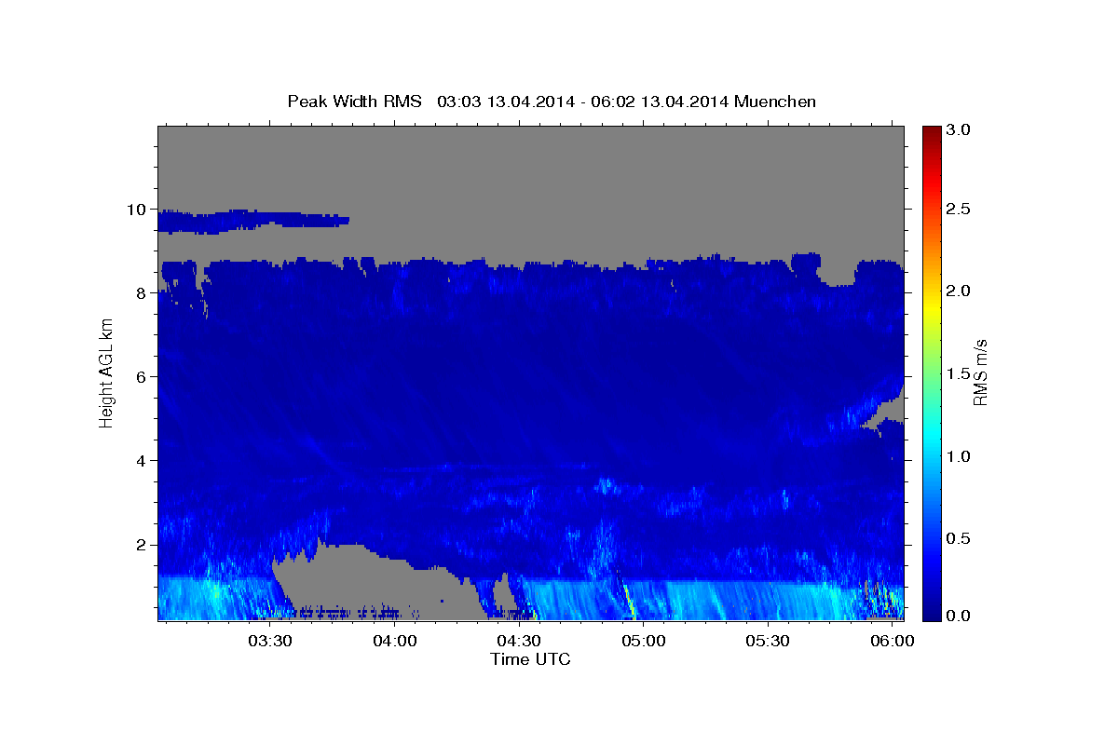1118x745 pixels.
Task: Click the colorbar value '0.0'
Action: [959, 616]
